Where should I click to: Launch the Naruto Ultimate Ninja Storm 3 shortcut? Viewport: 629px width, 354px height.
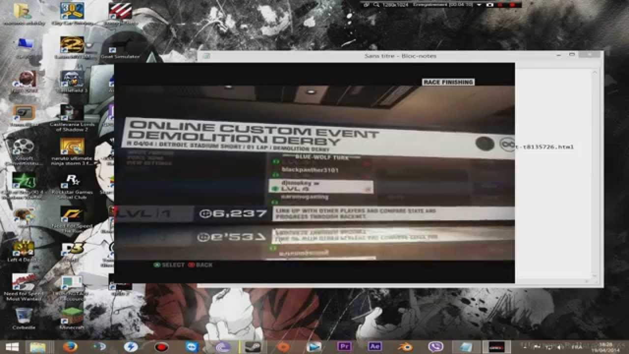tap(72, 152)
